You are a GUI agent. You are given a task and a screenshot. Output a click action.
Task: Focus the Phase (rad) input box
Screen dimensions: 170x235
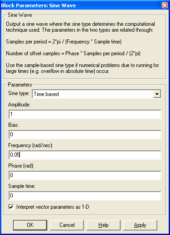pos(85,175)
